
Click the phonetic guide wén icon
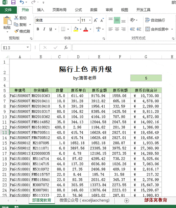pyautogui.click(x=98, y=29)
